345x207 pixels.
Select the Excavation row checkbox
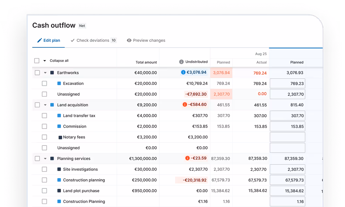click(x=44, y=83)
